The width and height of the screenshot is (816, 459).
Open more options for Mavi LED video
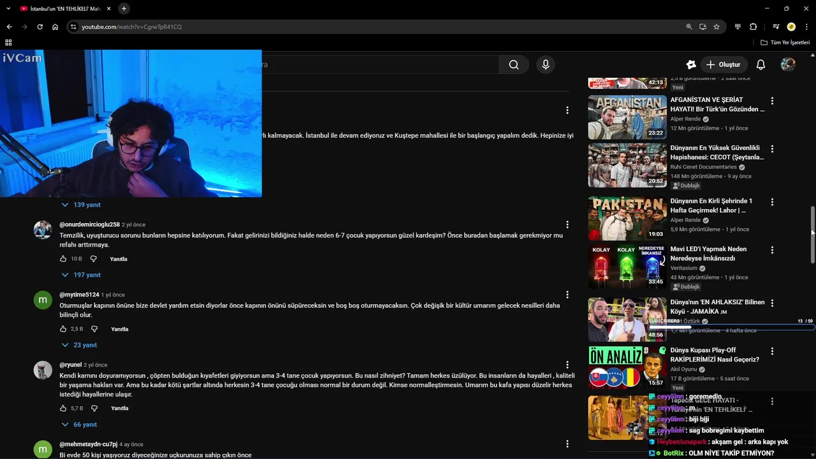point(772,250)
